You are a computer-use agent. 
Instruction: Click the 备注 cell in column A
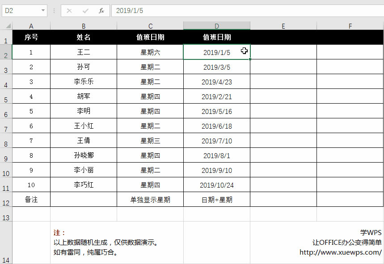pos(31,199)
